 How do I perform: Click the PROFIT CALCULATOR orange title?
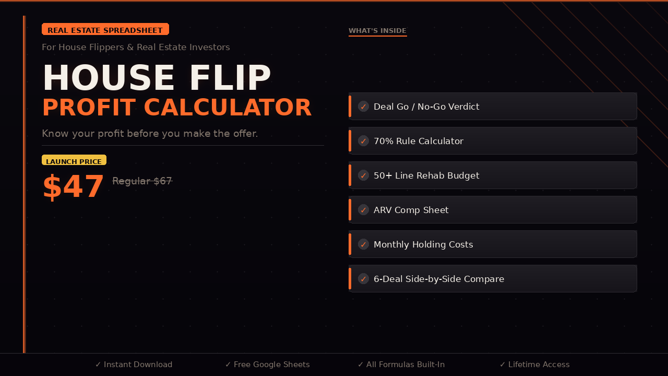tap(176, 108)
